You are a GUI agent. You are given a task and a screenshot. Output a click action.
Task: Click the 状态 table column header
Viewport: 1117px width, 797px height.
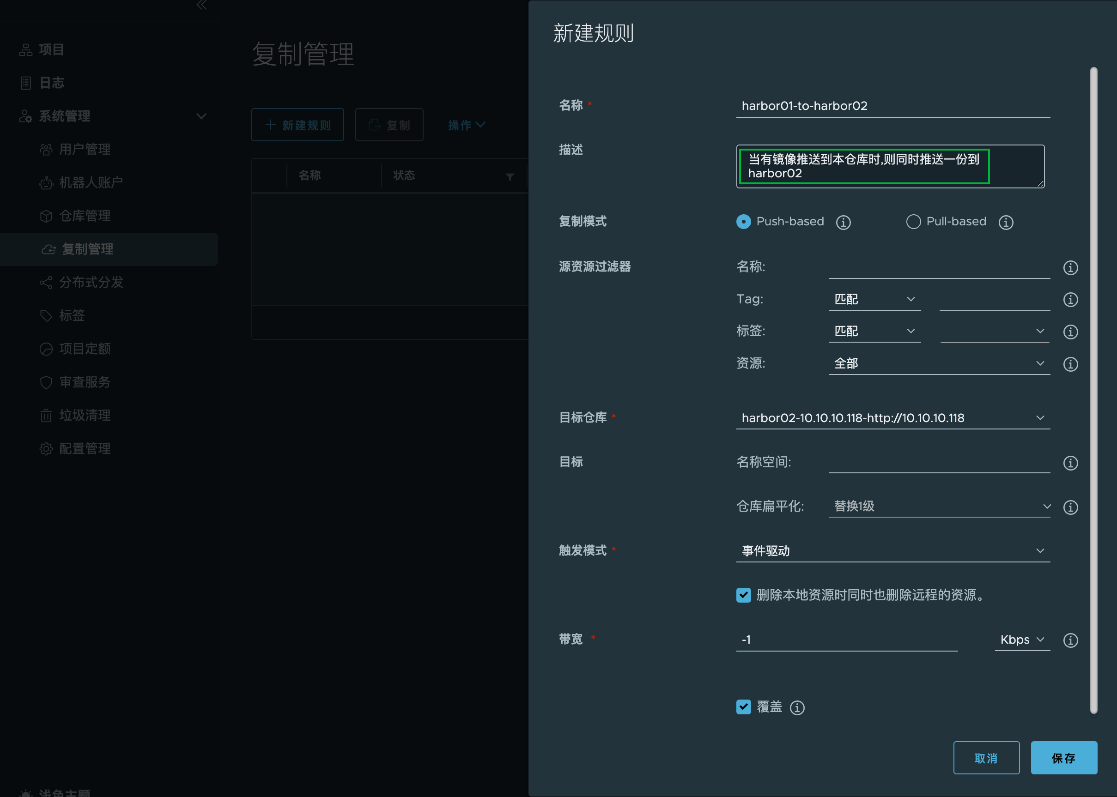[404, 175]
